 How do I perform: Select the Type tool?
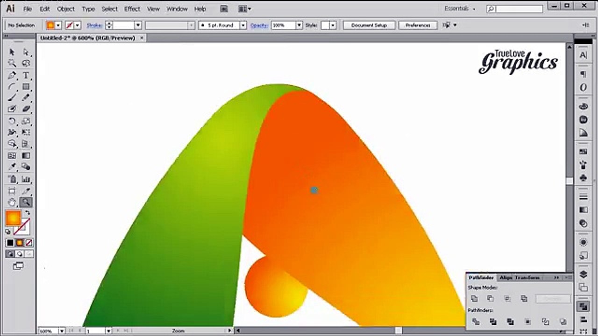click(26, 75)
